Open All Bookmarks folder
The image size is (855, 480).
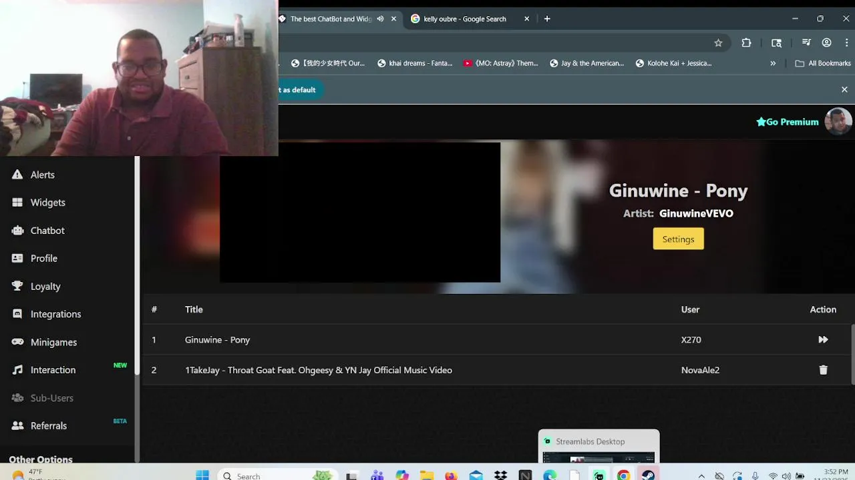click(823, 63)
